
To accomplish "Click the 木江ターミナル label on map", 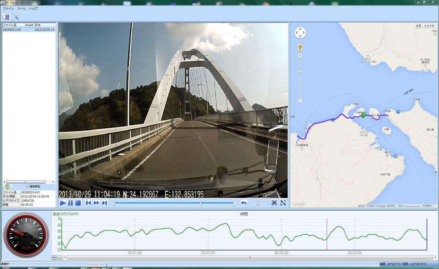I will coord(367,61).
